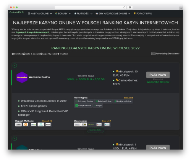This screenshot has width=191, height=161.
Task: Show all deposit methods
Action: tap(47, 121)
